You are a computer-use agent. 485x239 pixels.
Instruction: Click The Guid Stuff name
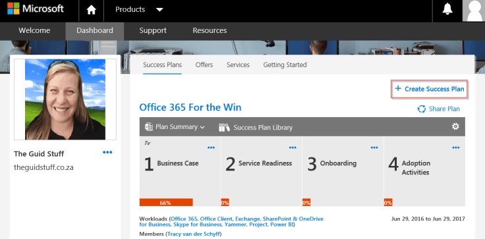click(39, 154)
